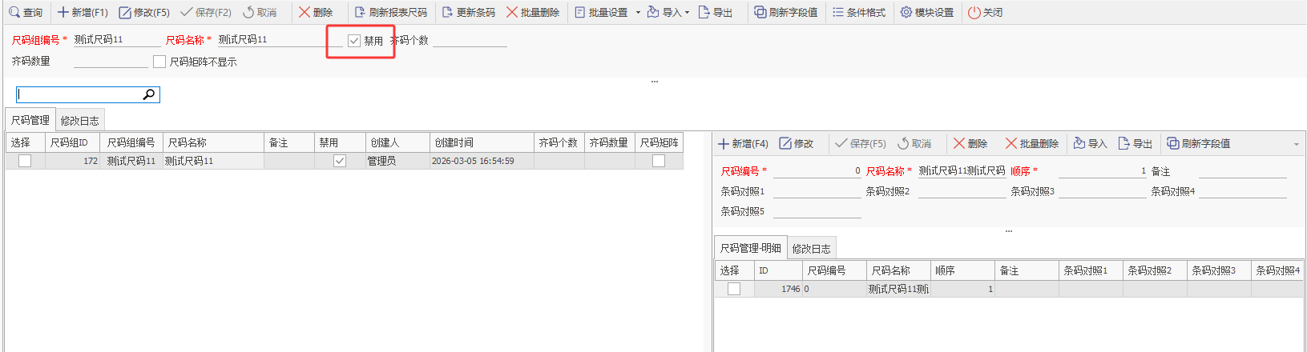Image resolution: width=1307 pixels, height=352 pixels.
Task: Open 模块设置 module settings gear
Action: point(906,12)
